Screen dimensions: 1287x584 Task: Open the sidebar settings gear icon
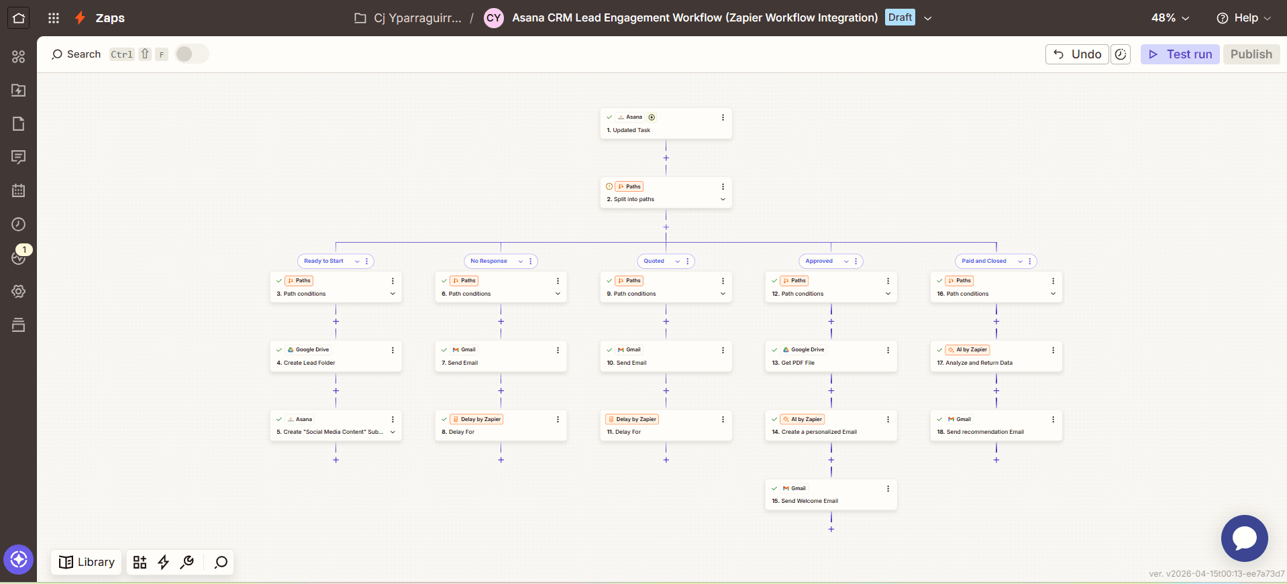point(18,292)
